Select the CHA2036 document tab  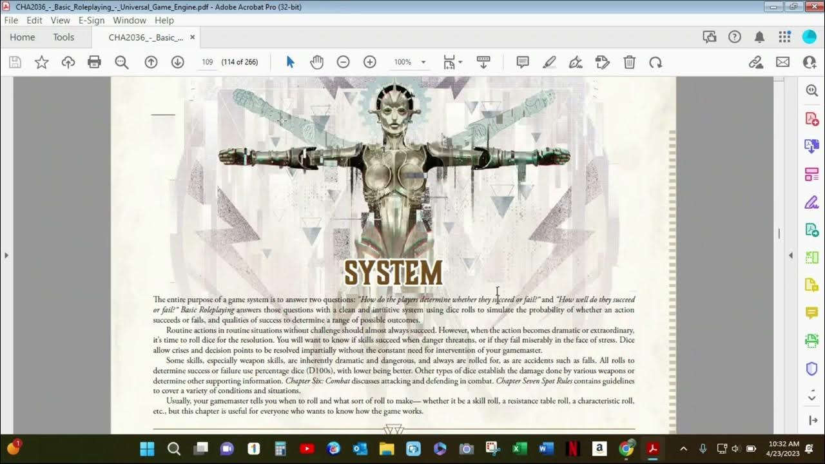click(146, 37)
